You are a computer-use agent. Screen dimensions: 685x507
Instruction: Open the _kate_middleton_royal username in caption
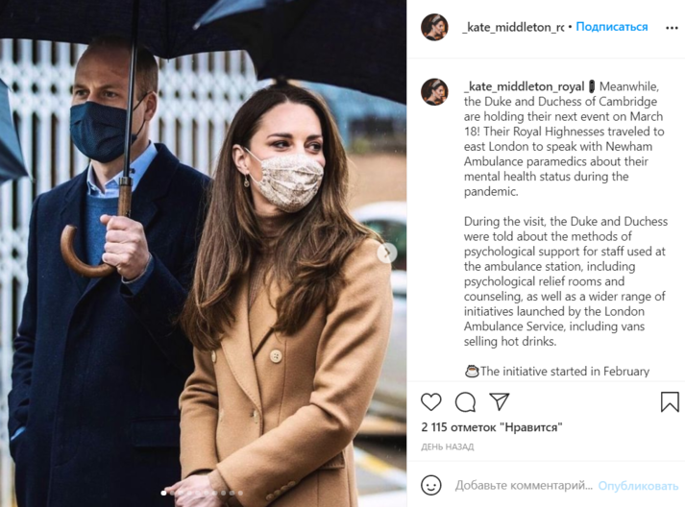524,86
